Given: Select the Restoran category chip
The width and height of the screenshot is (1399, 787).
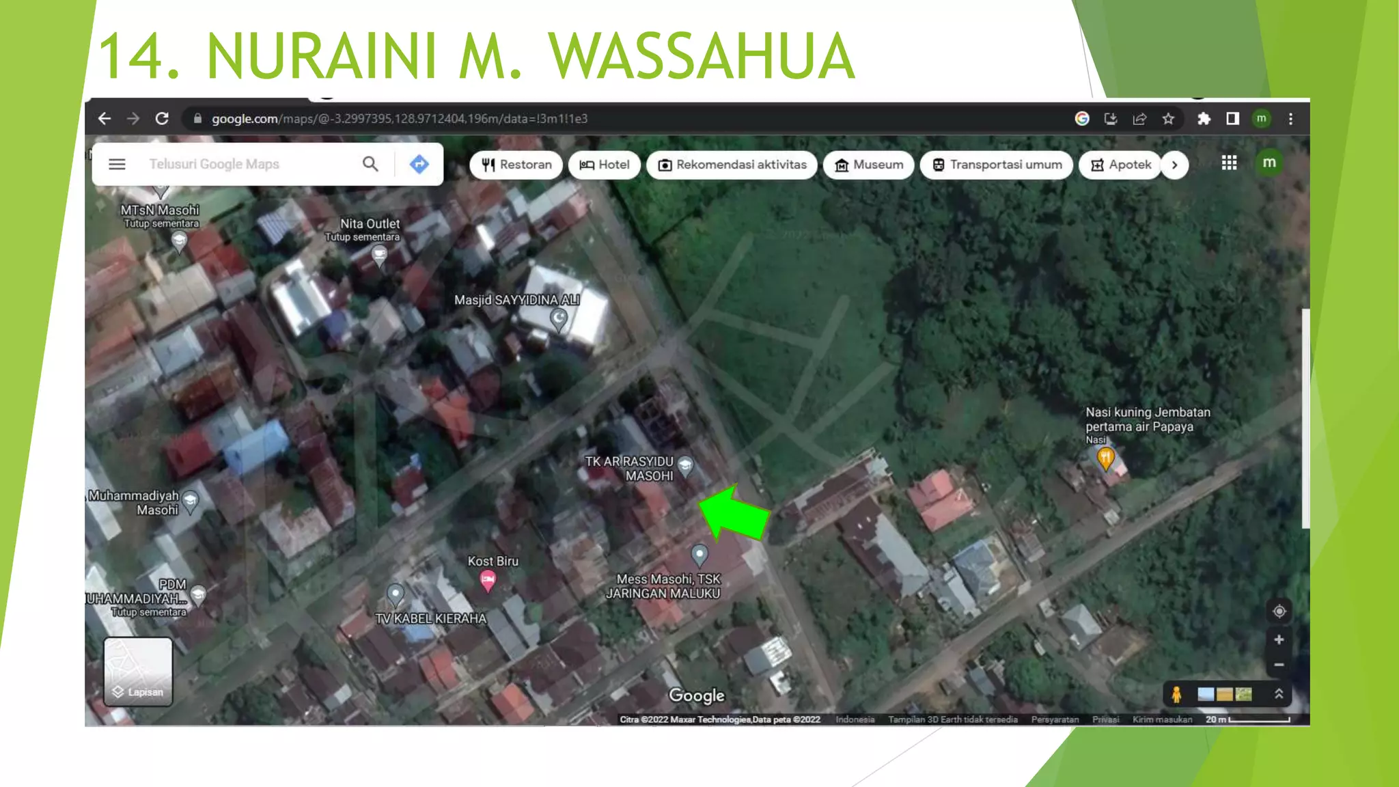Looking at the screenshot, I should pyautogui.click(x=516, y=165).
